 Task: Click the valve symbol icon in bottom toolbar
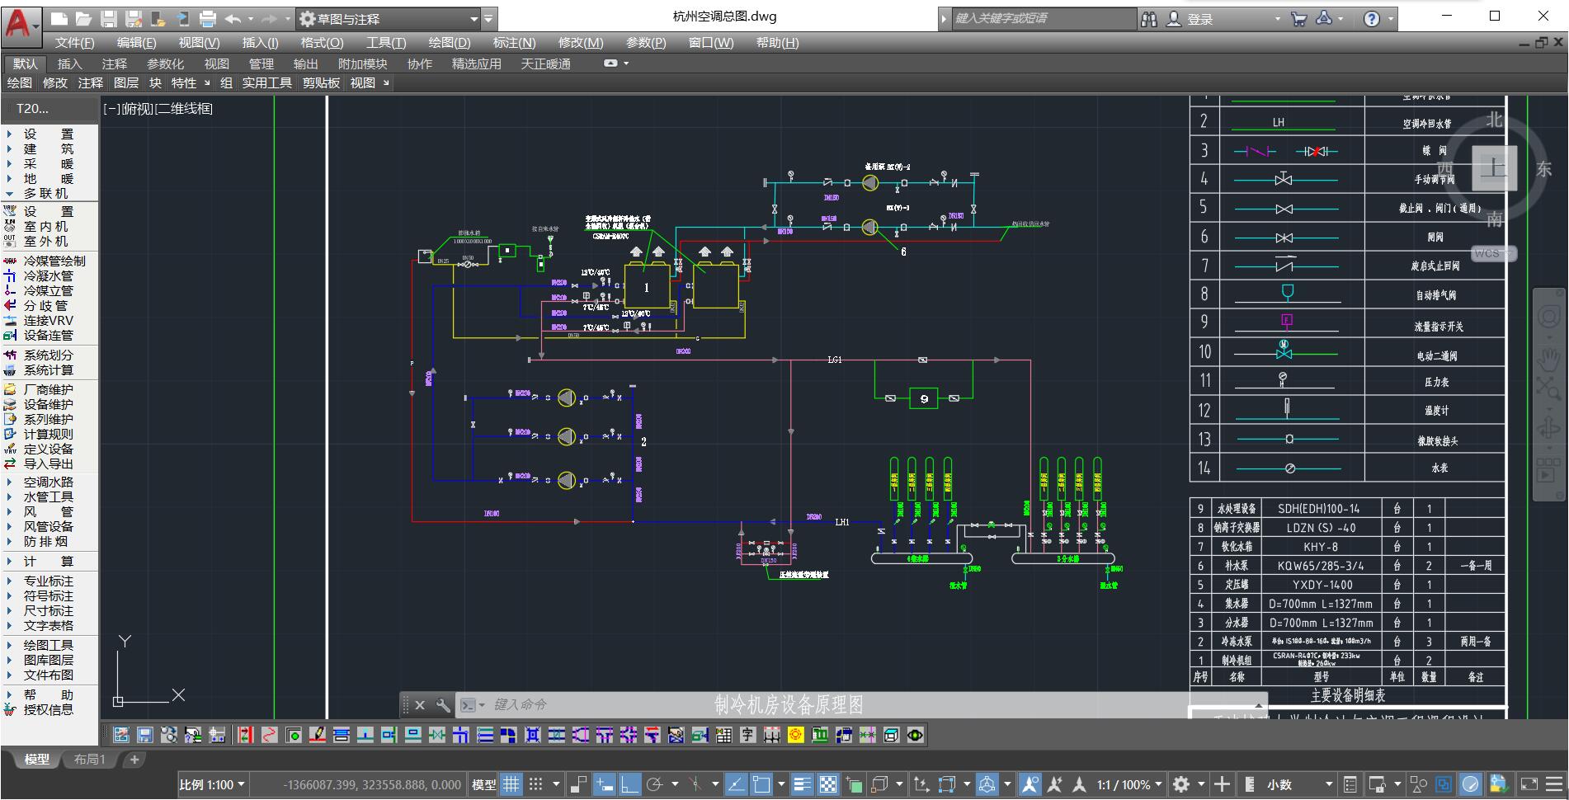(x=437, y=735)
